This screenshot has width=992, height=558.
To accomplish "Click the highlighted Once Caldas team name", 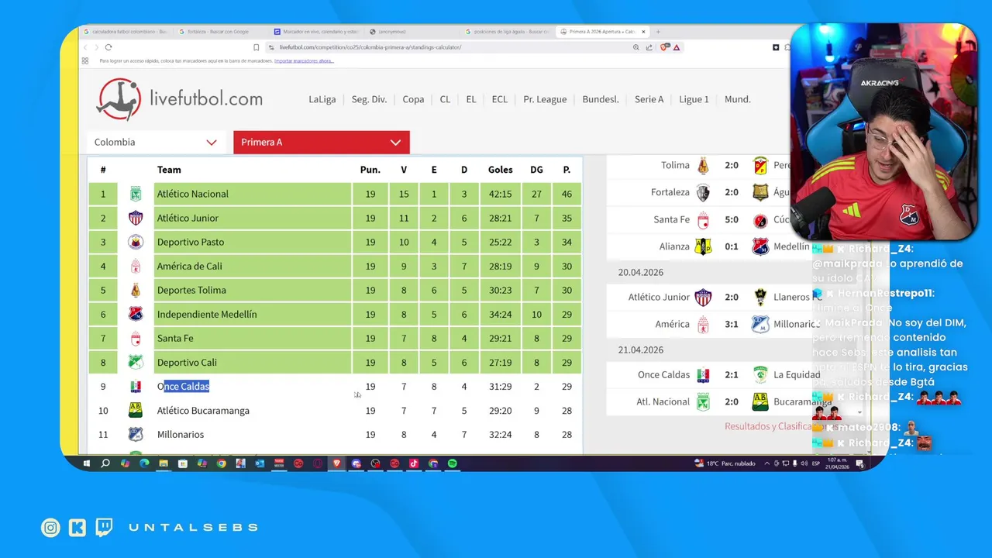I will [184, 386].
